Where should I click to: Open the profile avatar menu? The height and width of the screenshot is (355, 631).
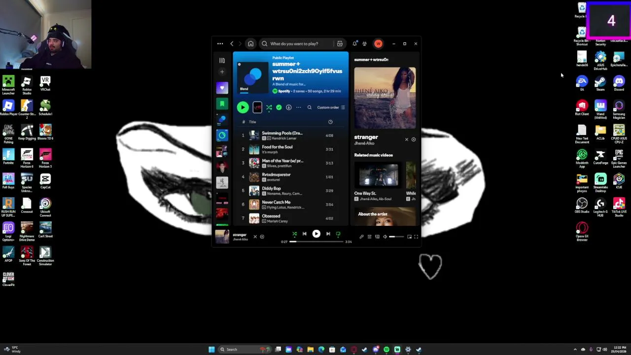click(378, 44)
